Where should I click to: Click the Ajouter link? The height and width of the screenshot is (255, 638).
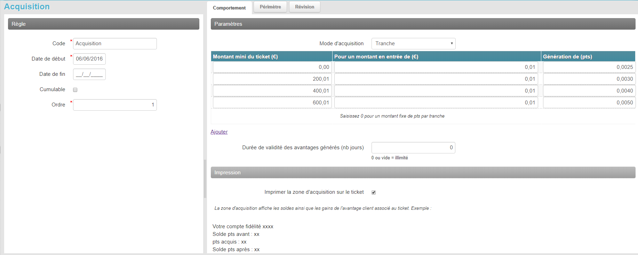point(219,132)
